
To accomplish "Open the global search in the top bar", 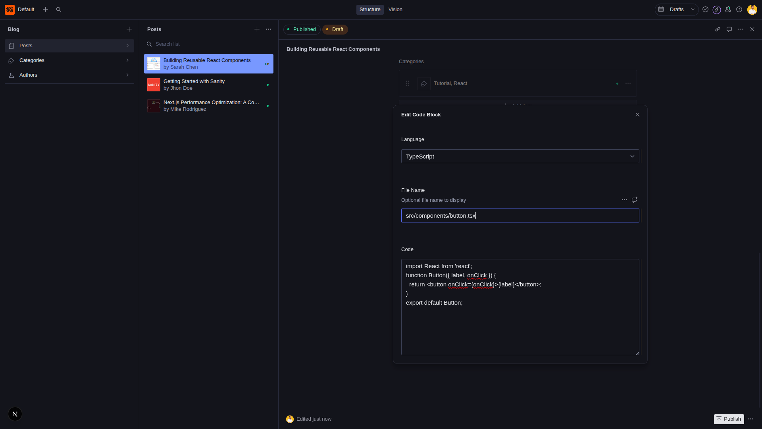I will point(59,9).
